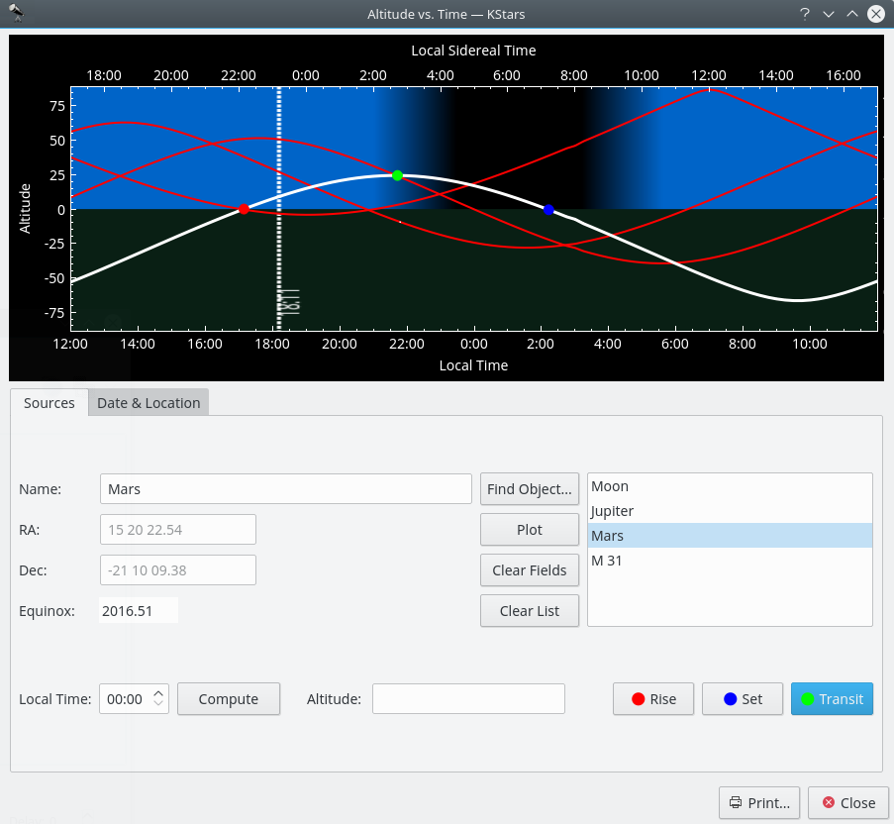Viewport: 894px width, 824px height.
Task: Click the green transit marker on the curve
Action: click(397, 175)
